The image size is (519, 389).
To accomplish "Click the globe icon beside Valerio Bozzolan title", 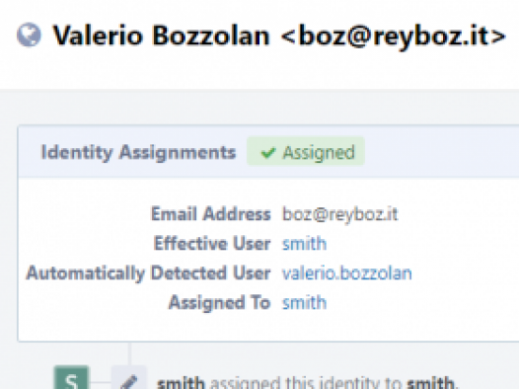I will (x=29, y=35).
